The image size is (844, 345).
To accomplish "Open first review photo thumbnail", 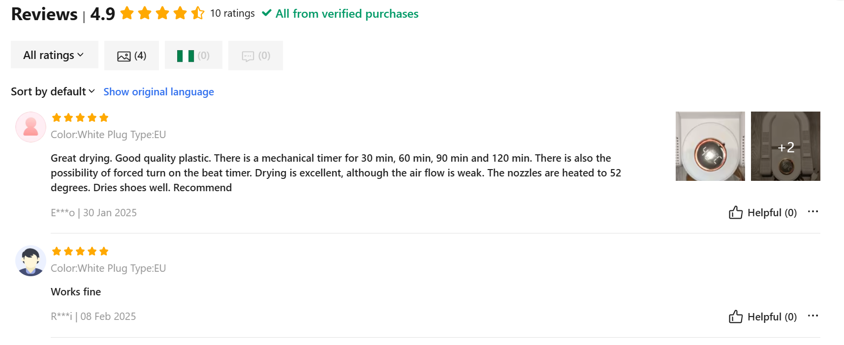I will coord(710,146).
